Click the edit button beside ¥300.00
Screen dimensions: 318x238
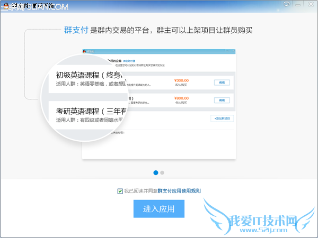222,83
